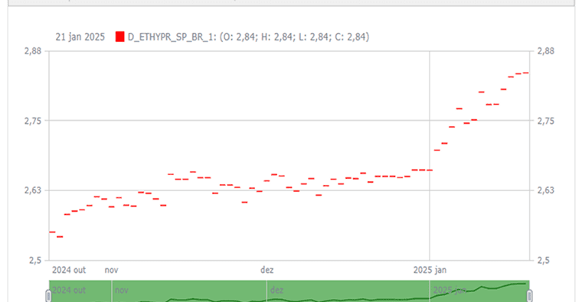Click the lowest data point after first October mark
This screenshot has height=302, width=582.
[60, 237]
